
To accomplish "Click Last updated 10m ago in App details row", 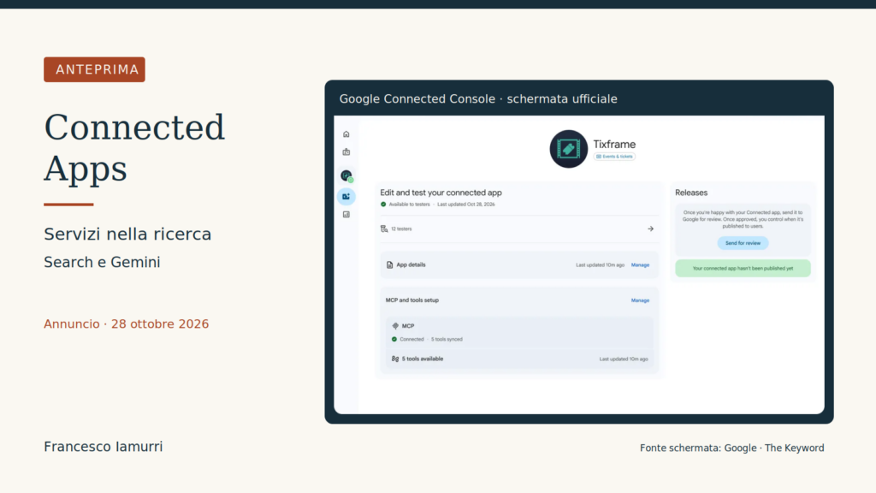I will (600, 265).
